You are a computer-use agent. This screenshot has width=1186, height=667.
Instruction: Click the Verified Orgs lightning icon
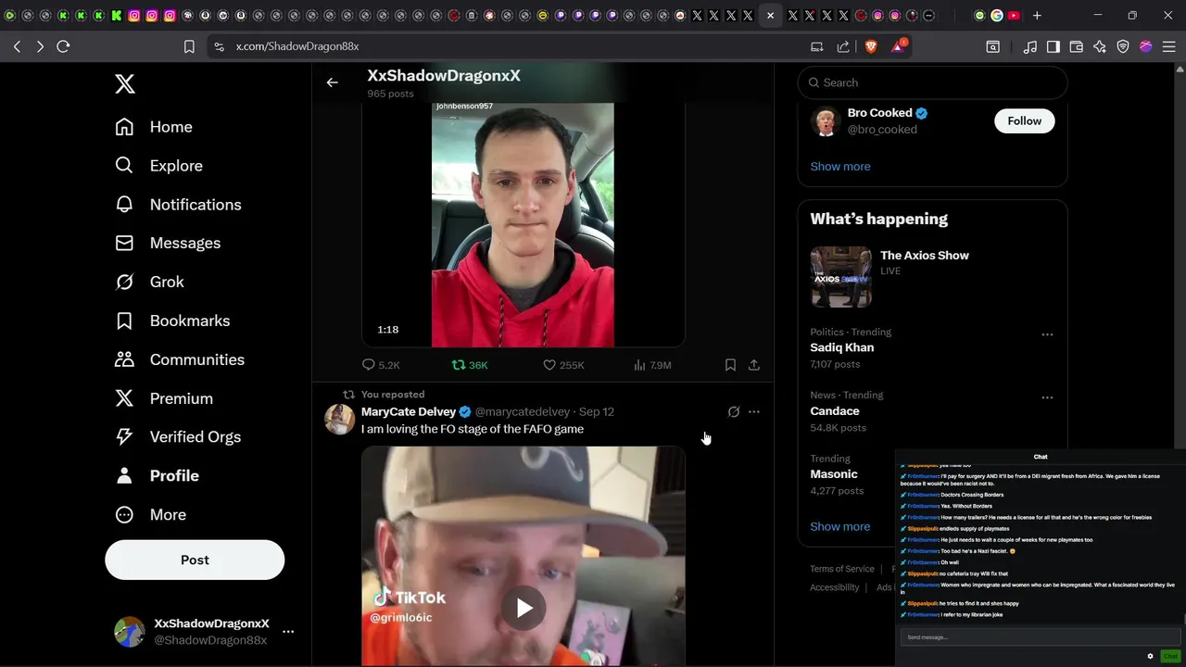[x=124, y=436]
